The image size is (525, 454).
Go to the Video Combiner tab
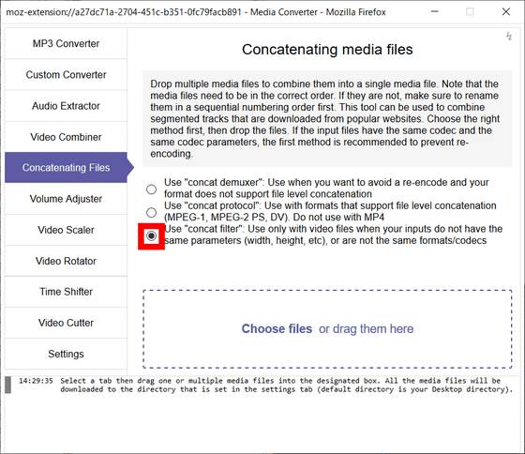[66, 137]
